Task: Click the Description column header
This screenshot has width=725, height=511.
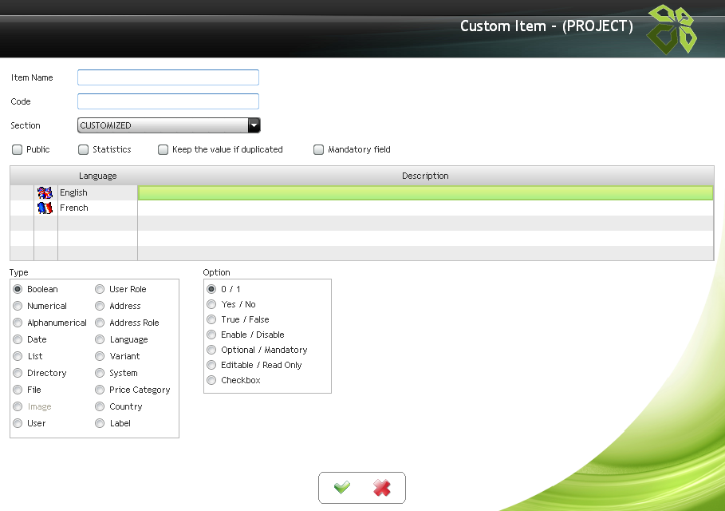Action: 425,176
